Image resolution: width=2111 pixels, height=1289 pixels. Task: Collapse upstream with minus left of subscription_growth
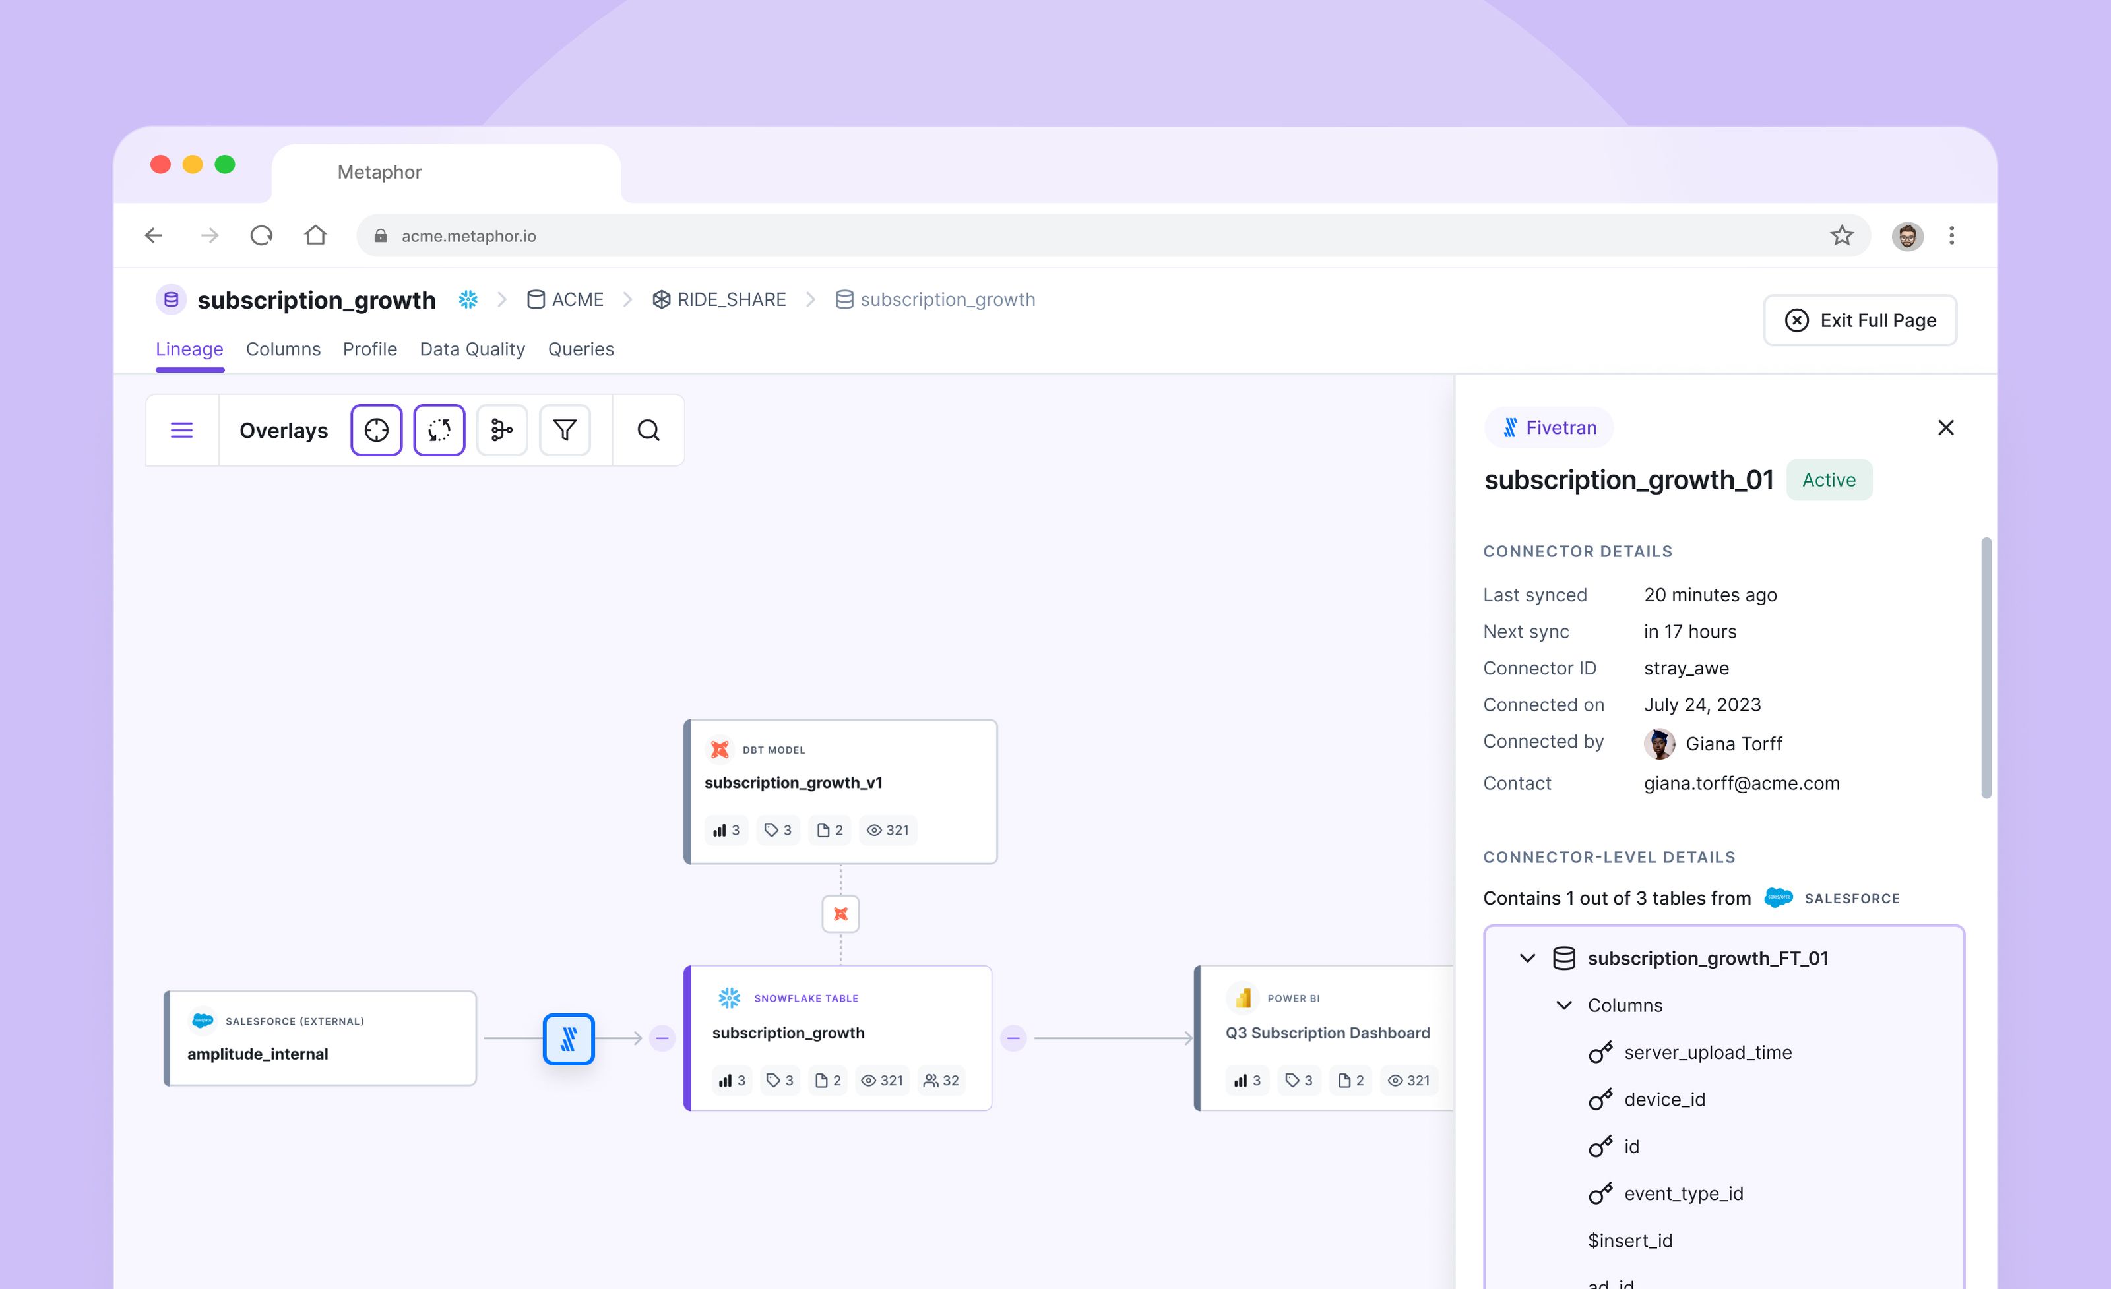click(662, 1038)
